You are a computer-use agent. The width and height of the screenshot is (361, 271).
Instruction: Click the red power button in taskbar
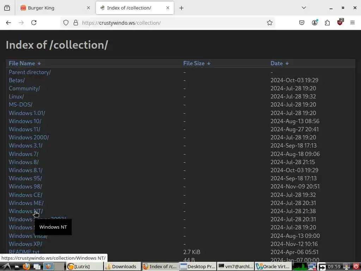(356, 267)
